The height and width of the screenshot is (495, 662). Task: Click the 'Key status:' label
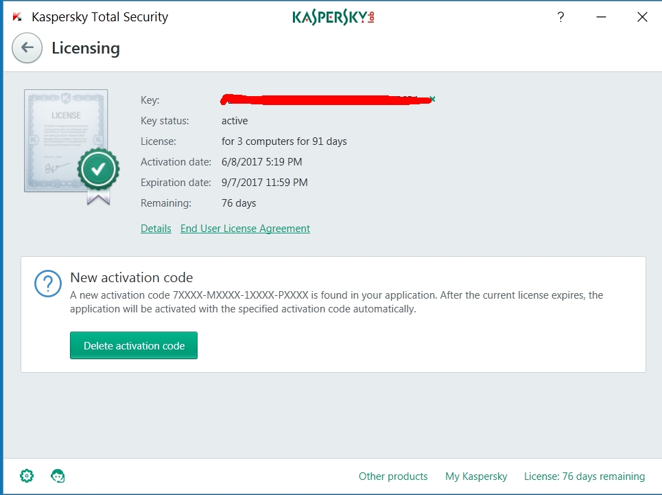tap(165, 121)
